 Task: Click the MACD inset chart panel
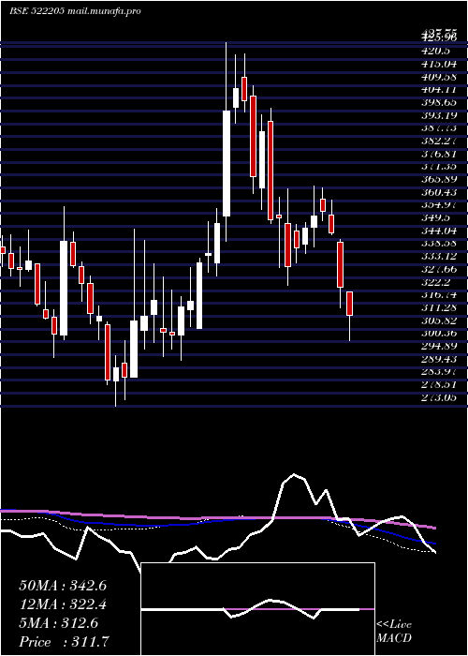[x=257, y=609]
